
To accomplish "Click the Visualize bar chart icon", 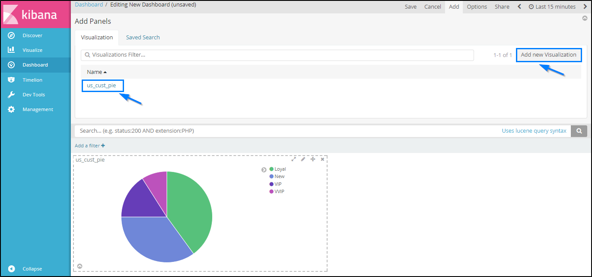I will 12,50.
